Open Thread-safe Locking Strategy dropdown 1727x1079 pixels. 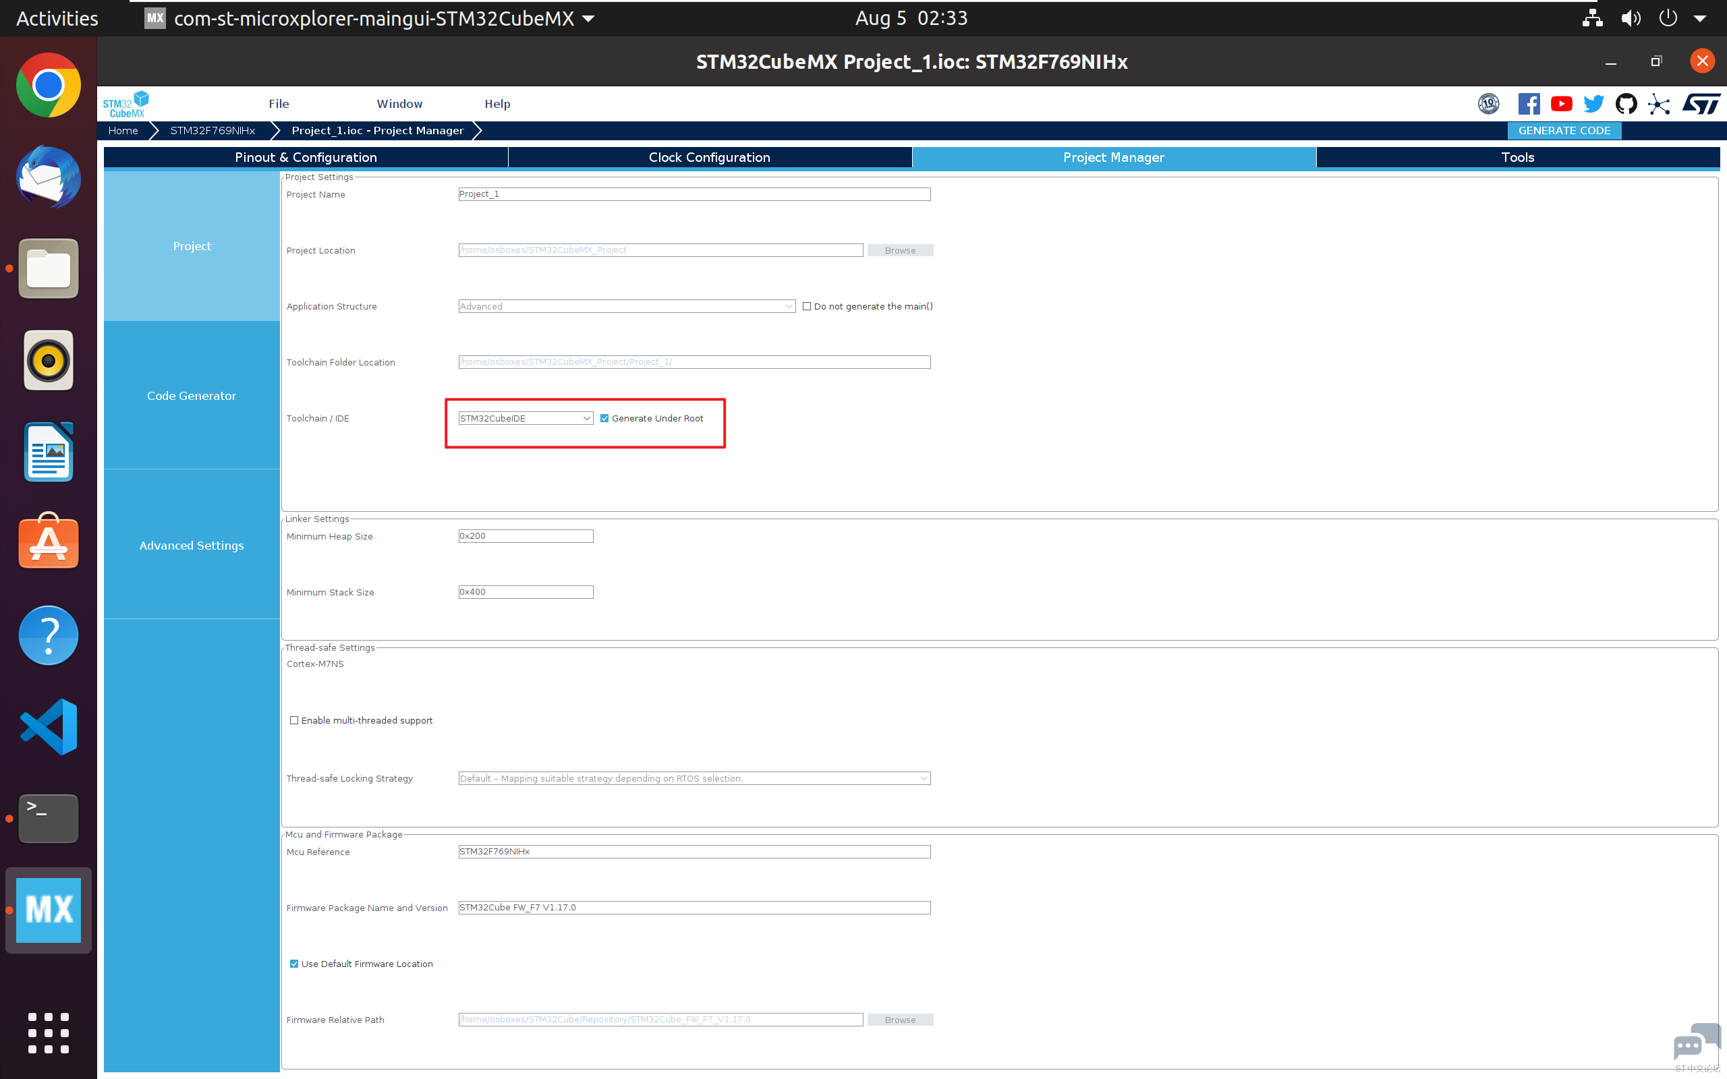point(694,778)
